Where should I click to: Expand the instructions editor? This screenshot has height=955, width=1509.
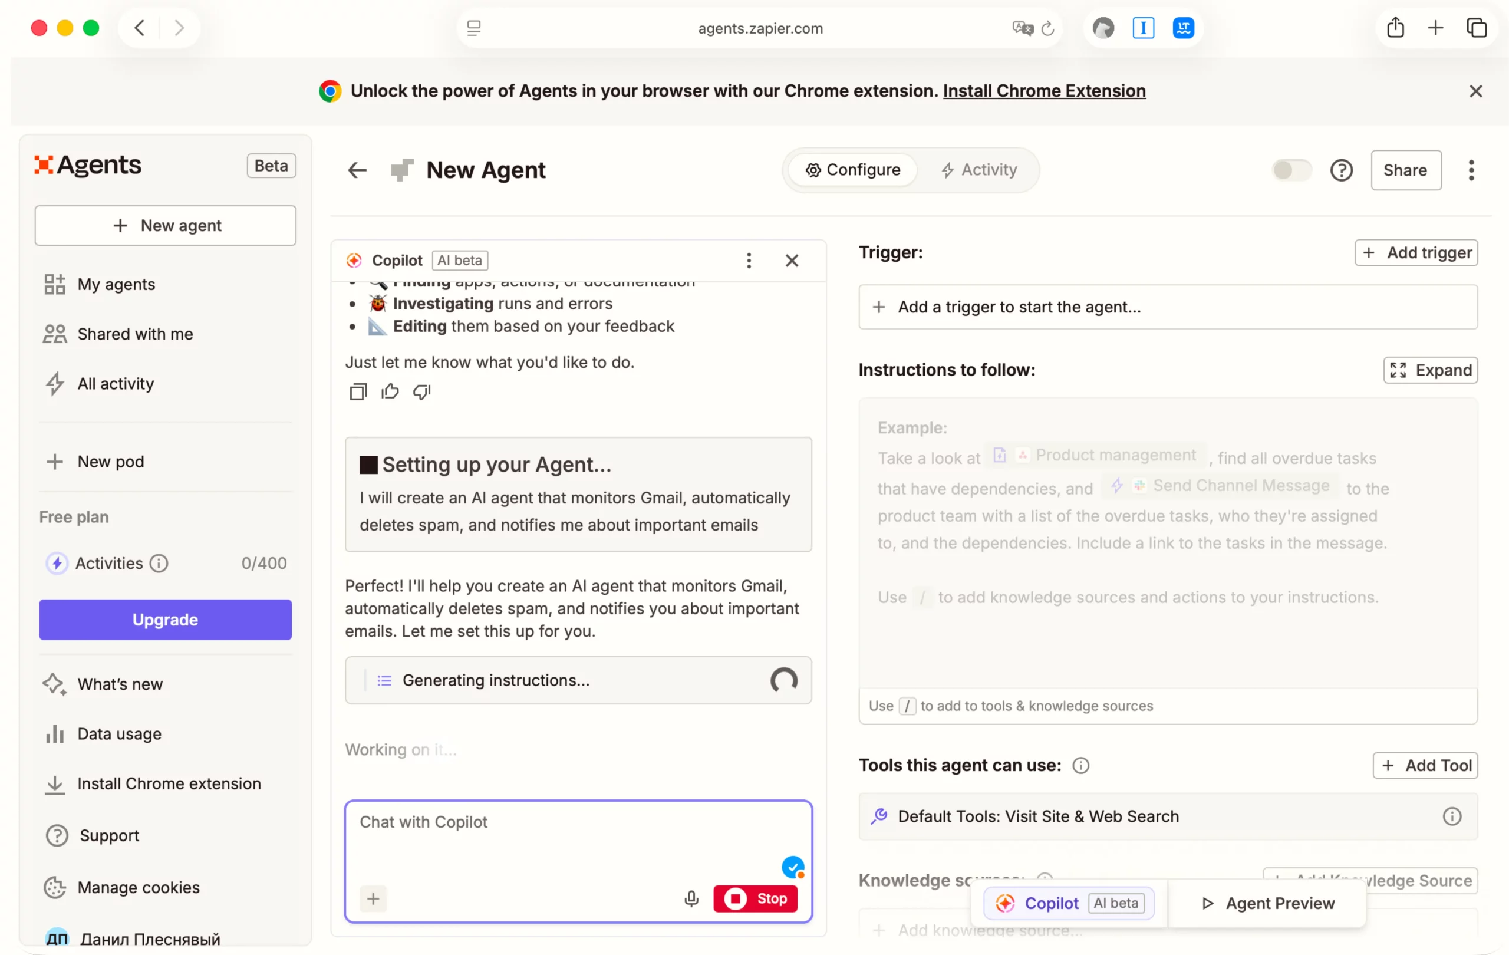pos(1431,370)
